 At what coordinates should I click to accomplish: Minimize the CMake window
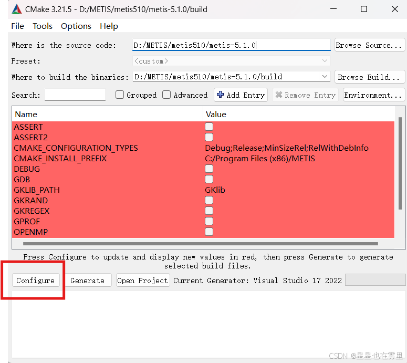tap(333, 9)
